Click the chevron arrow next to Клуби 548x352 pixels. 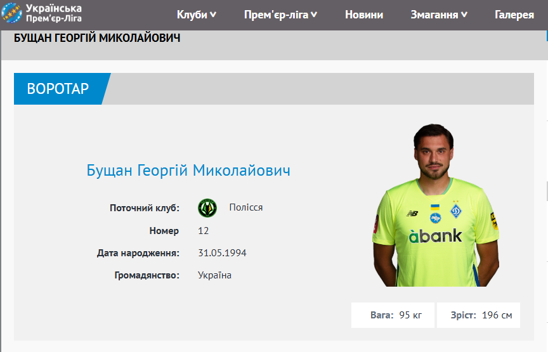click(213, 15)
